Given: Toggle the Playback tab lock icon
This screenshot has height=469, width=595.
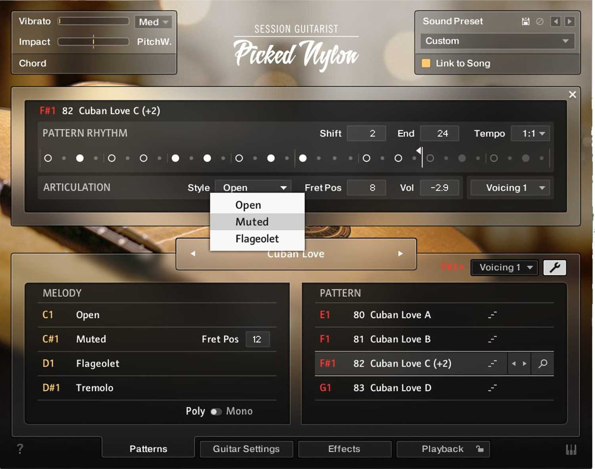Looking at the screenshot, I should pos(480,449).
